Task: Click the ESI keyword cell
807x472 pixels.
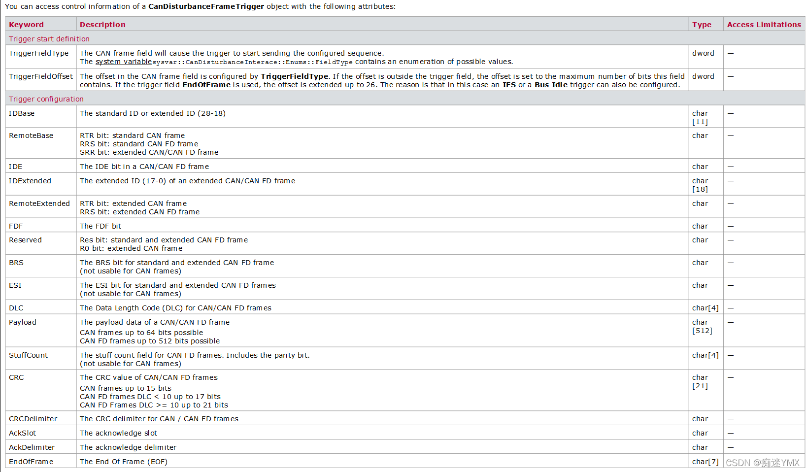Action: [x=41, y=289]
